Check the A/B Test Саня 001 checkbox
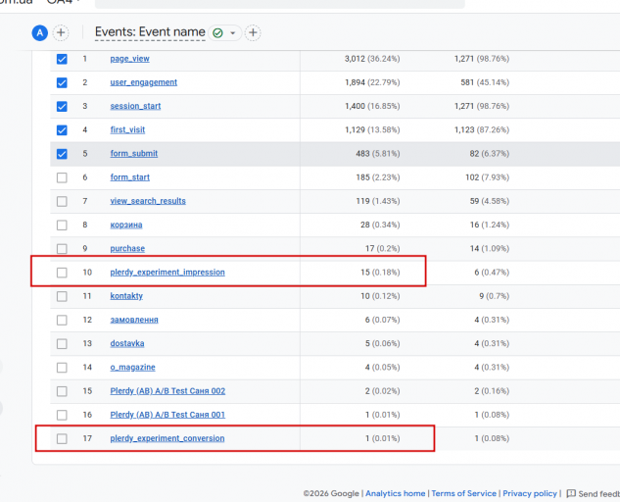Screen dimensions: 620x502 tap(62, 416)
